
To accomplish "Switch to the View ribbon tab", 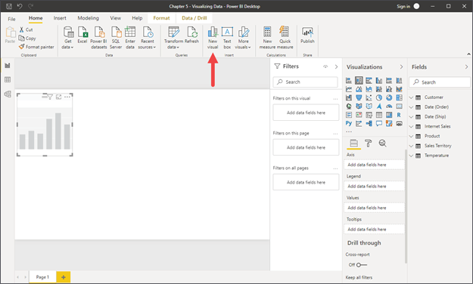I will coord(115,18).
